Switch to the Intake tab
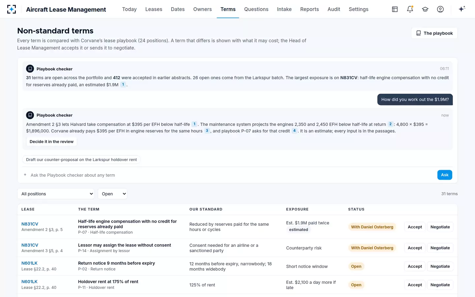Screen dimensions: 475x297 [284, 9]
